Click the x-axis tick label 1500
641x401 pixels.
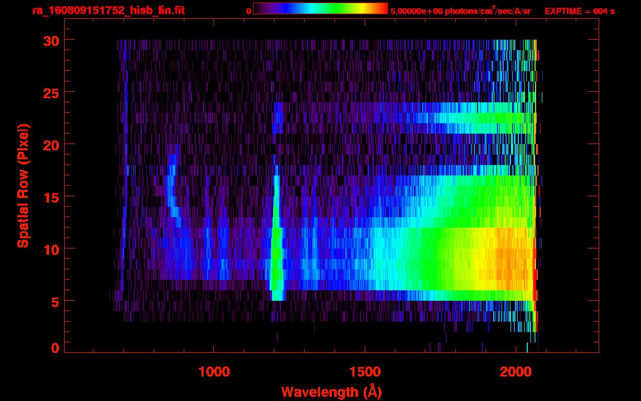365,371
